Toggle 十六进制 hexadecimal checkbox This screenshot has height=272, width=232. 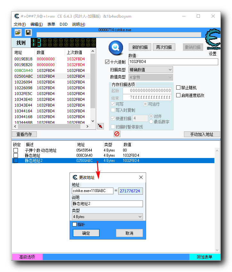(107, 62)
